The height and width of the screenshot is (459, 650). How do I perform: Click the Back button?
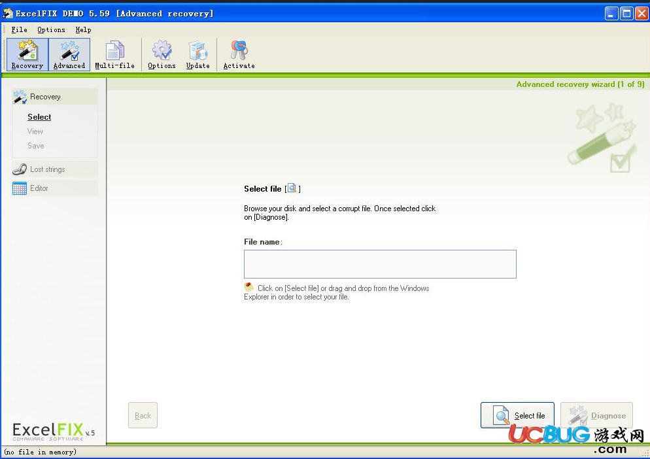pyautogui.click(x=143, y=415)
